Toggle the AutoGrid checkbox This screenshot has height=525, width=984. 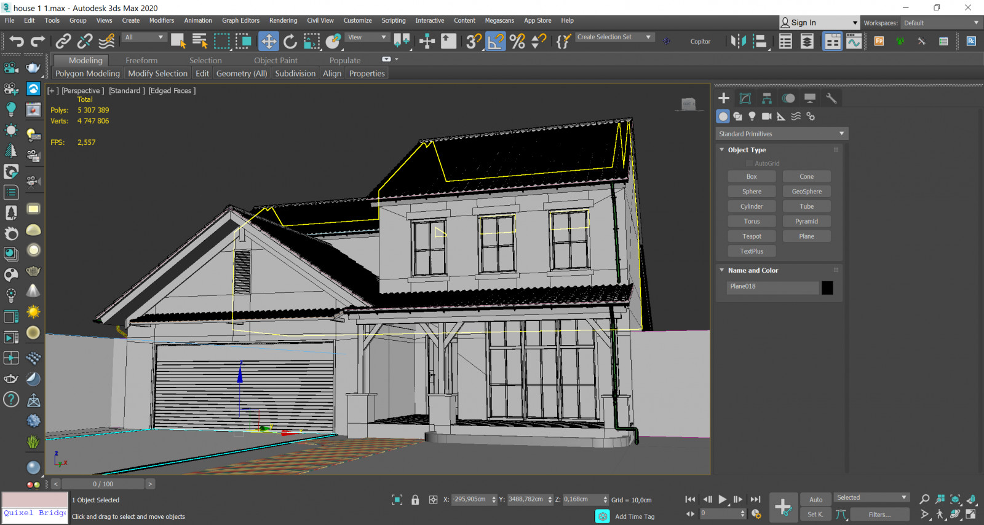click(749, 163)
